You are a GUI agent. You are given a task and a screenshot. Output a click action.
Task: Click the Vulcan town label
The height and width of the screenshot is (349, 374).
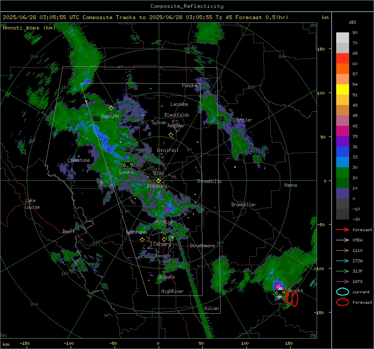[x=212, y=308]
